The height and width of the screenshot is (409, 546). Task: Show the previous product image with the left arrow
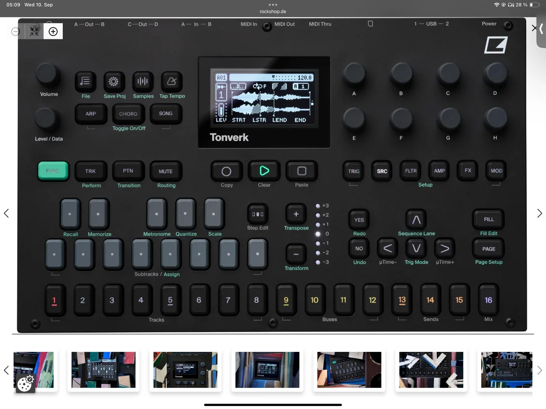(6, 213)
